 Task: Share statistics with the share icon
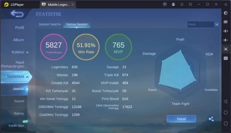211,119
